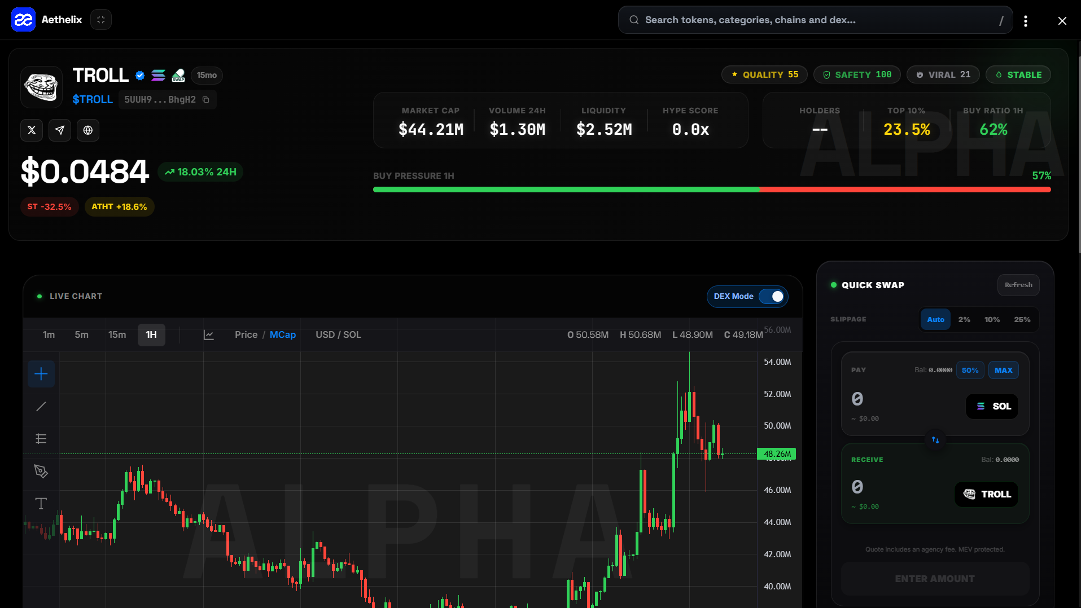Viewport: 1081px width, 608px height.
Task: Select the brush drawing tool
Action: click(x=41, y=472)
